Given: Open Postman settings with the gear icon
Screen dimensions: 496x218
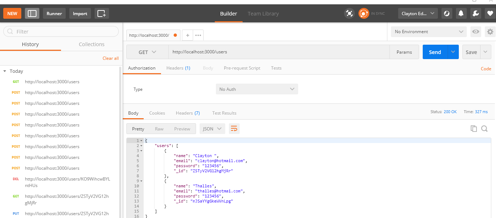Looking at the screenshot, I should coord(490,32).
